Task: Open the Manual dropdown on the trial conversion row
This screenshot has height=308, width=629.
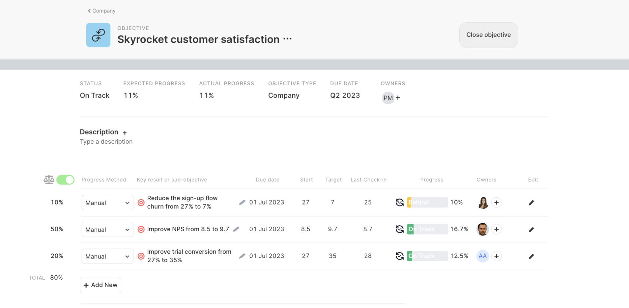Action: click(x=107, y=256)
